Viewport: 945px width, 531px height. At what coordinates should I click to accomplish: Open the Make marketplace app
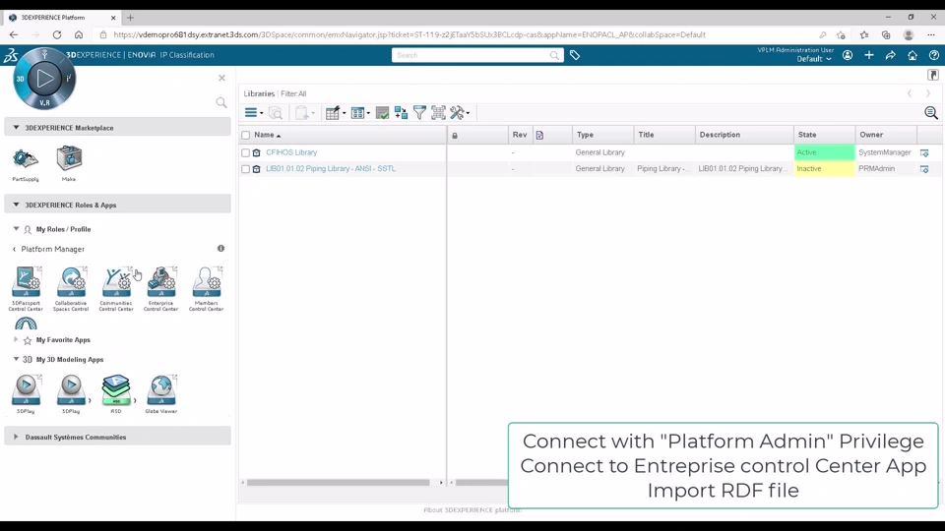[x=69, y=162]
